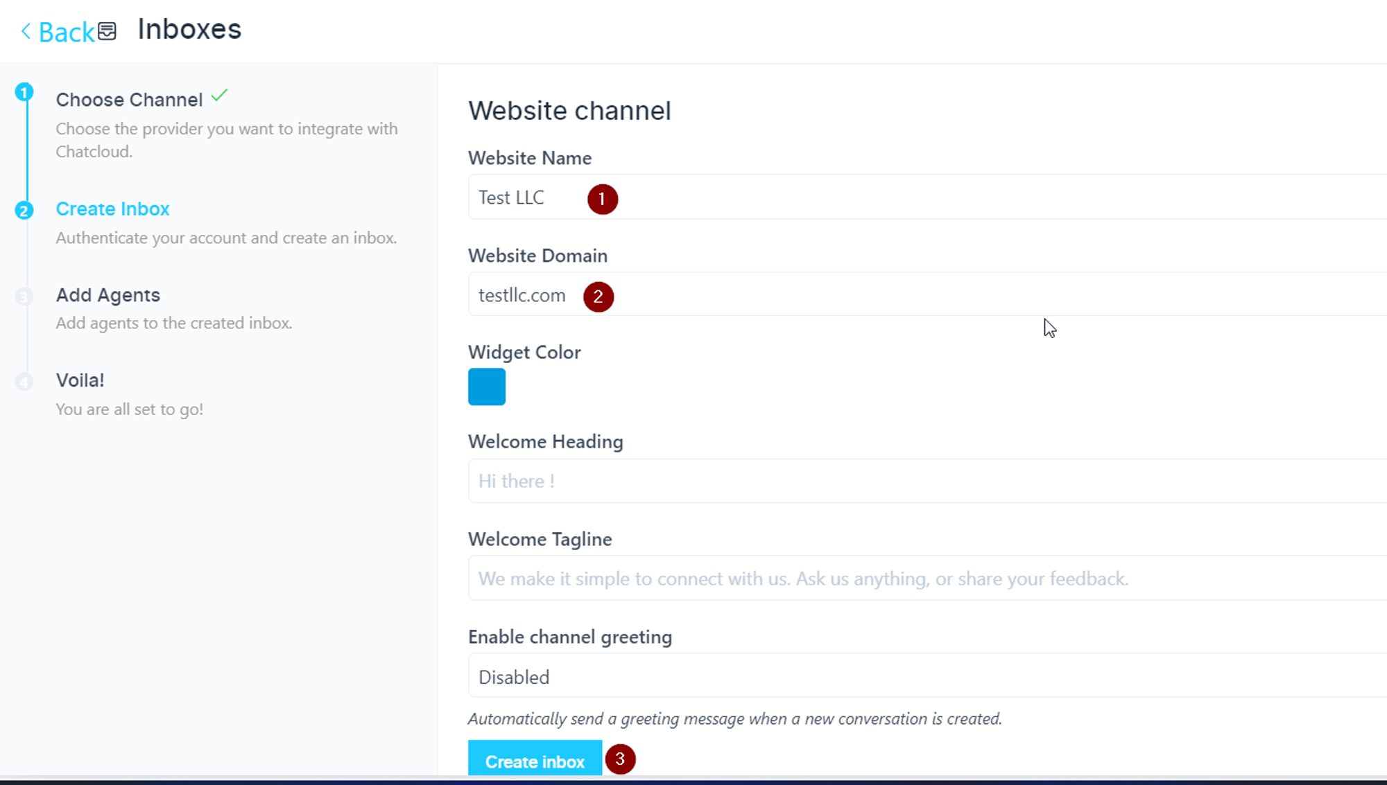This screenshot has width=1387, height=785.
Task: Select the Add Agents step
Action: (x=107, y=295)
